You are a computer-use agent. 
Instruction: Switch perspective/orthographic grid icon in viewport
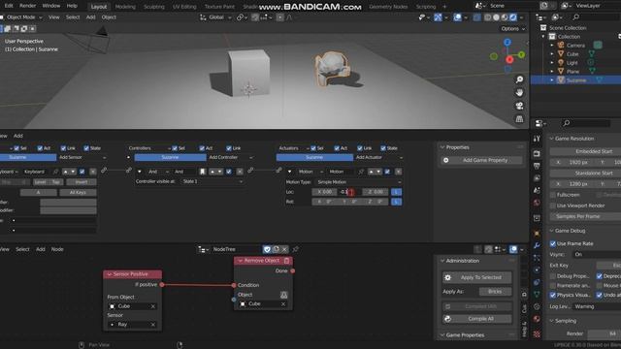click(519, 118)
